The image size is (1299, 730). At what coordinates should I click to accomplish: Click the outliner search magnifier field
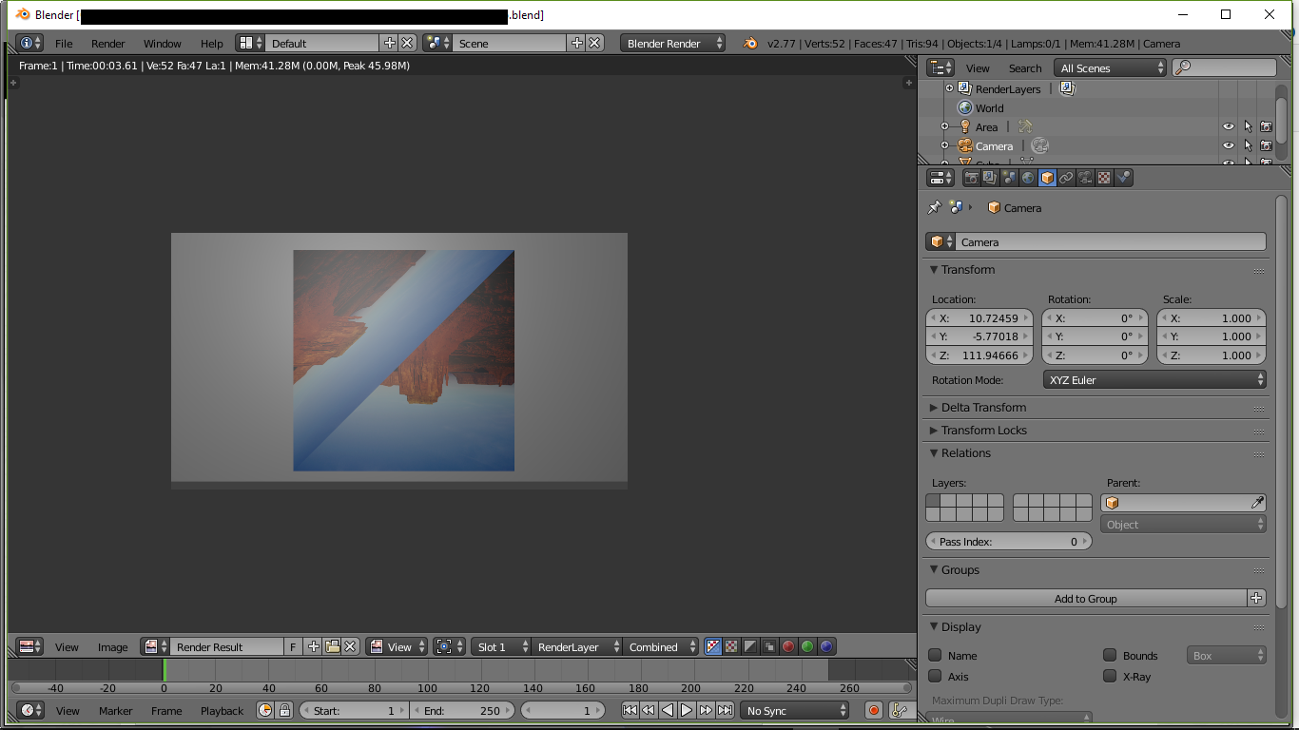pyautogui.click(x=1224, y=67)
